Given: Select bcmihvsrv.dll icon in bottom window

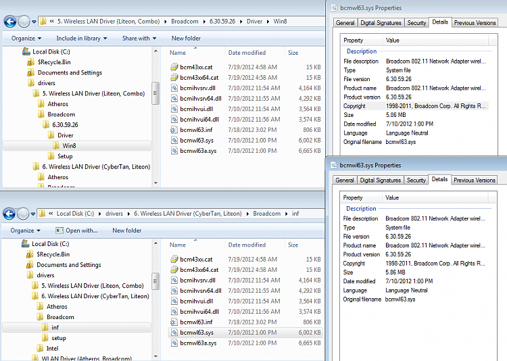Looking at the screenshot, I should click(174, 280).
